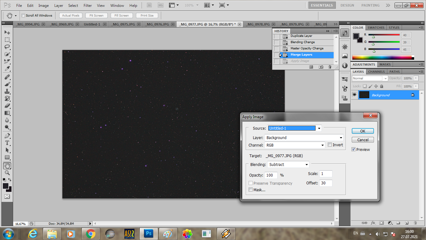Show more document tabs chevron
Image resolution: width=426 pixels, height=240 pixels.
336,24
